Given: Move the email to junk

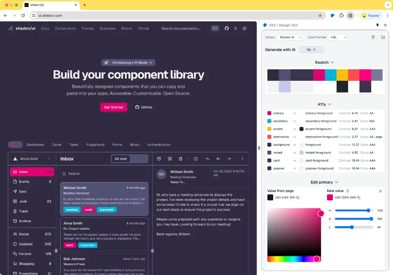Looking at the screenshot, I should pyautogui.click(x=170, y=159).
